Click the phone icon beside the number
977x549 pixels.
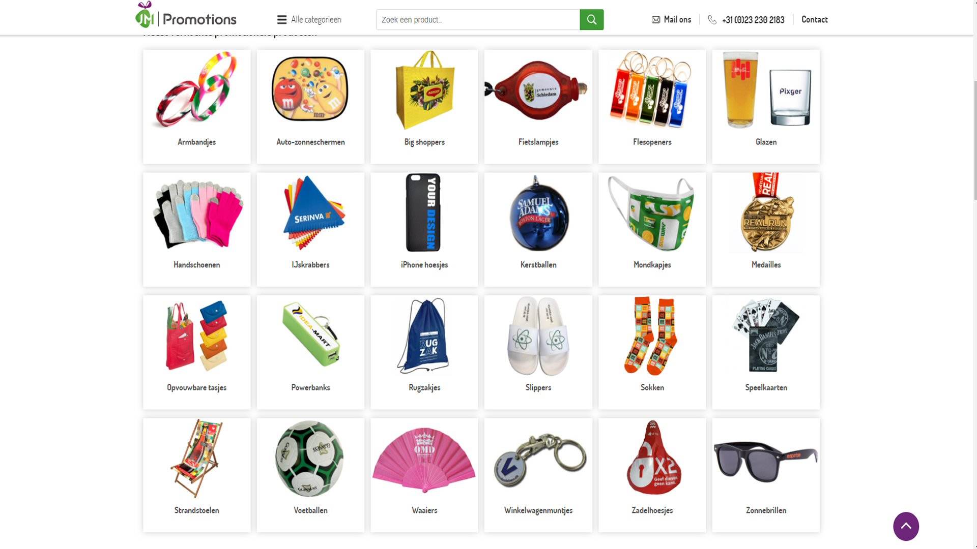point(712,20)
